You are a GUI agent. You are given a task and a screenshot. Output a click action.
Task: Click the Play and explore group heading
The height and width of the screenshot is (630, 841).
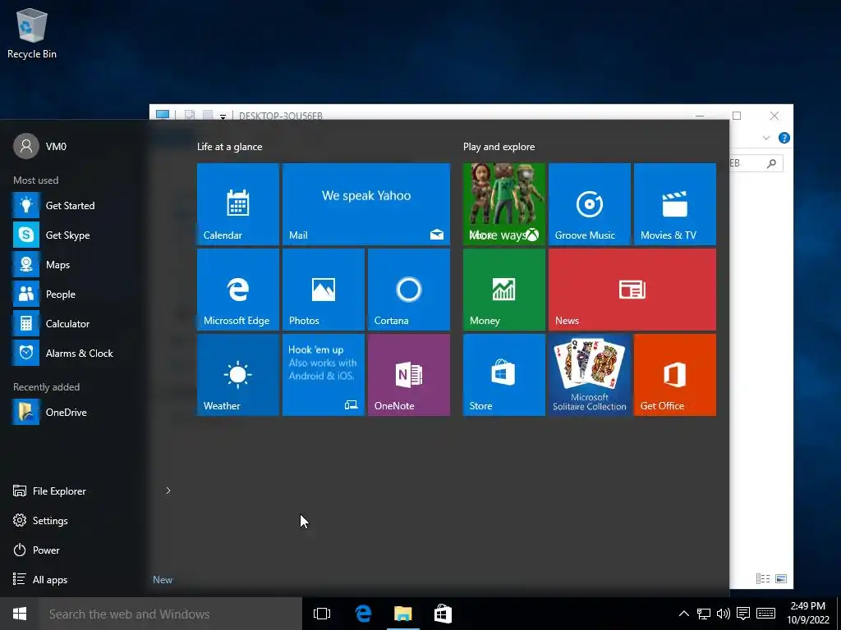coord(499,147)
